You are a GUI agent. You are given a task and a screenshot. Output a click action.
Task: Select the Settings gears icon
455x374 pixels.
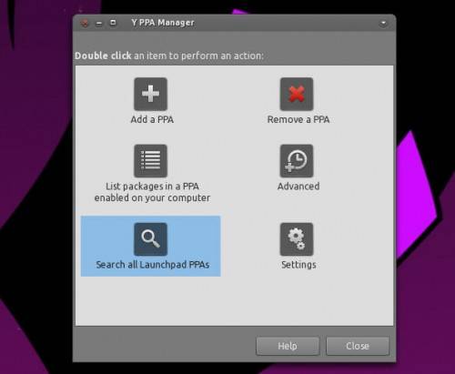(297, 239)
